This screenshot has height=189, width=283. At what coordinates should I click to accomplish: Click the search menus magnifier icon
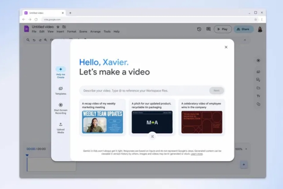28,40
